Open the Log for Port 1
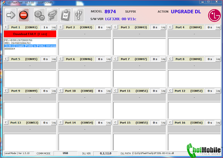223x158 pixels. pos(54,27)
